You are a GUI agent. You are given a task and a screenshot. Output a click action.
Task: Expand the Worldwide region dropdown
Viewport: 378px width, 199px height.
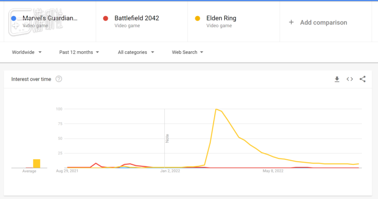point(27,52)
